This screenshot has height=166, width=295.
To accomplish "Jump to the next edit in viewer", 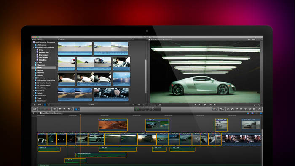I will pos(215,105).
